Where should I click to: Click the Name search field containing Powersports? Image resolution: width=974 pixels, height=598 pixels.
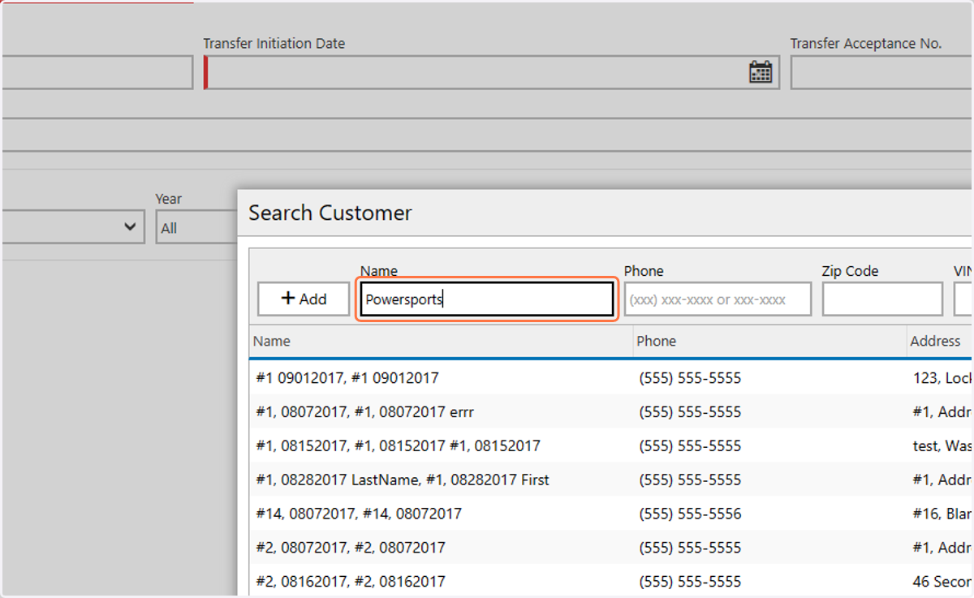tap(487, 299)
